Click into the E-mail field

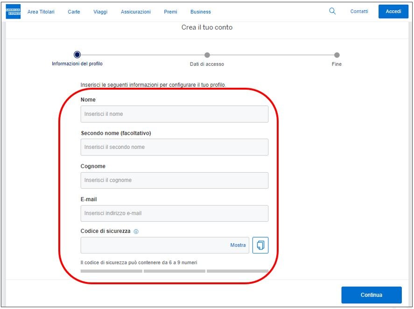[174, 213]
